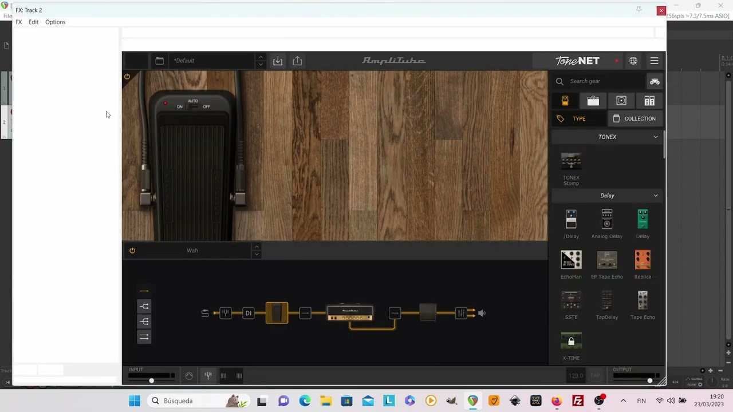
Task: Open the FX menu in FX window
Action: pos(18,22)
